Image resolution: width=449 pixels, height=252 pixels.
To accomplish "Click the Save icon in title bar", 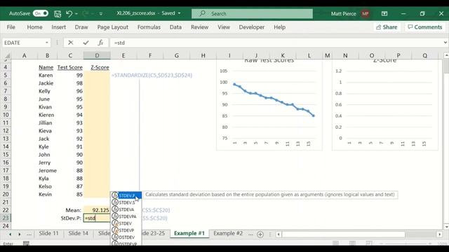I will (58, 13).
